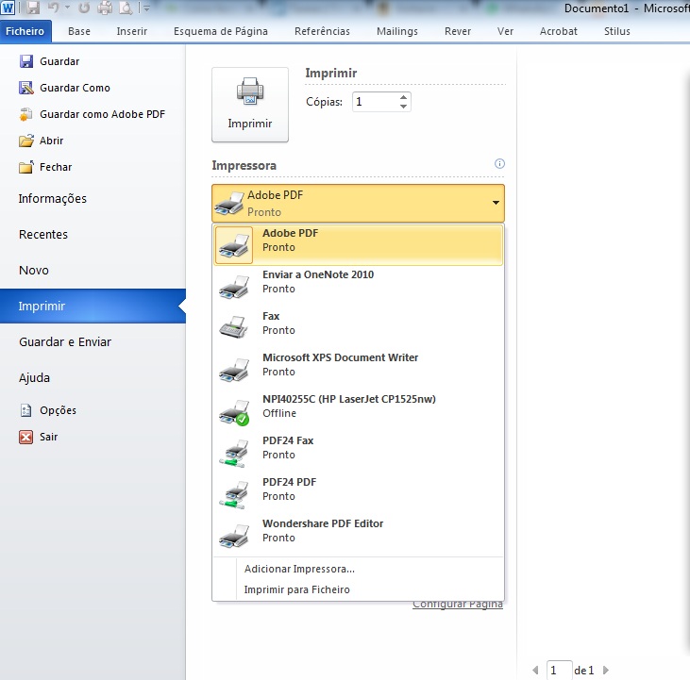Click the print preview icon in title bar
Viewport: 690px width, 680px height.
[x=126, y=8]
